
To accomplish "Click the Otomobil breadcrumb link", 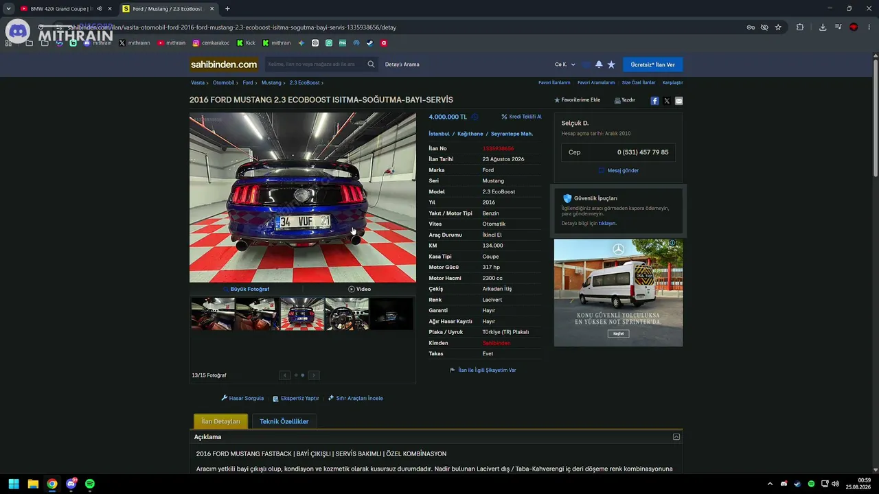I will click(x=224, y=82).
